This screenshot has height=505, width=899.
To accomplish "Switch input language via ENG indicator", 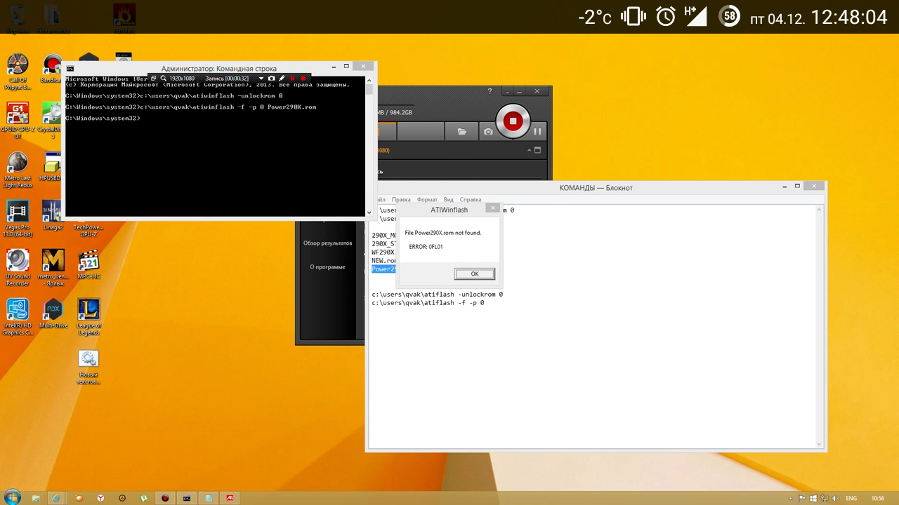I will (x=851, y=499).
